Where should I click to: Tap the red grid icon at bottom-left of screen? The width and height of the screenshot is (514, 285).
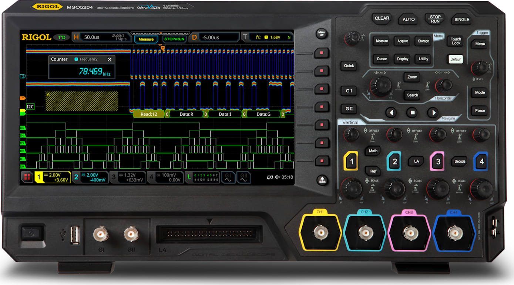[26, 177]
